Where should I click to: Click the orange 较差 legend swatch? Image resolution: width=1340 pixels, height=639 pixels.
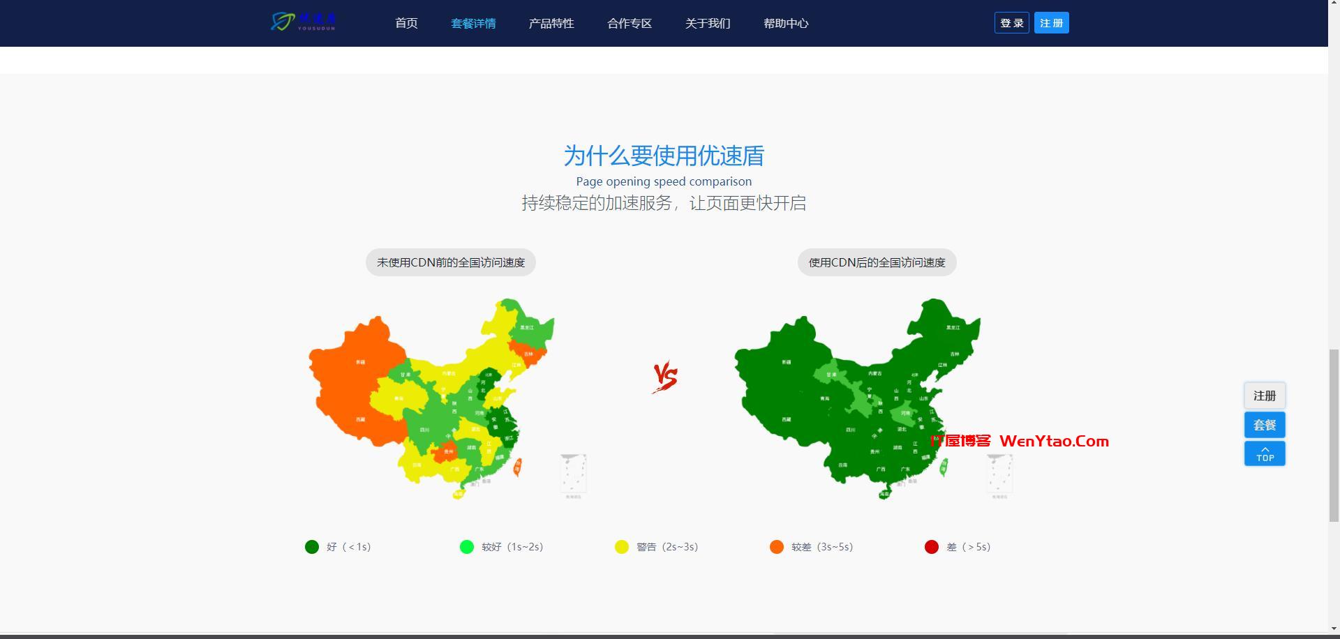click(777, 547)
